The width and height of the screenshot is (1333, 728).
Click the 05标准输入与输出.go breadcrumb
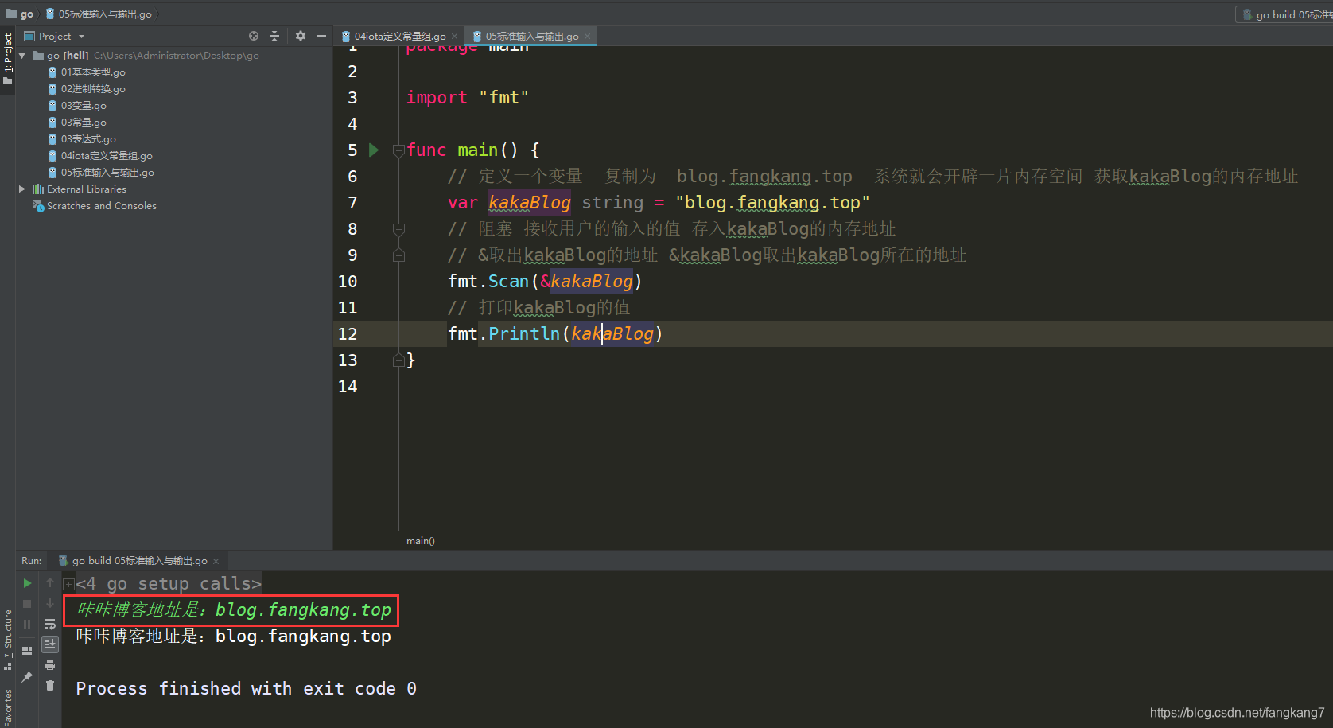[x=99, y=14]
